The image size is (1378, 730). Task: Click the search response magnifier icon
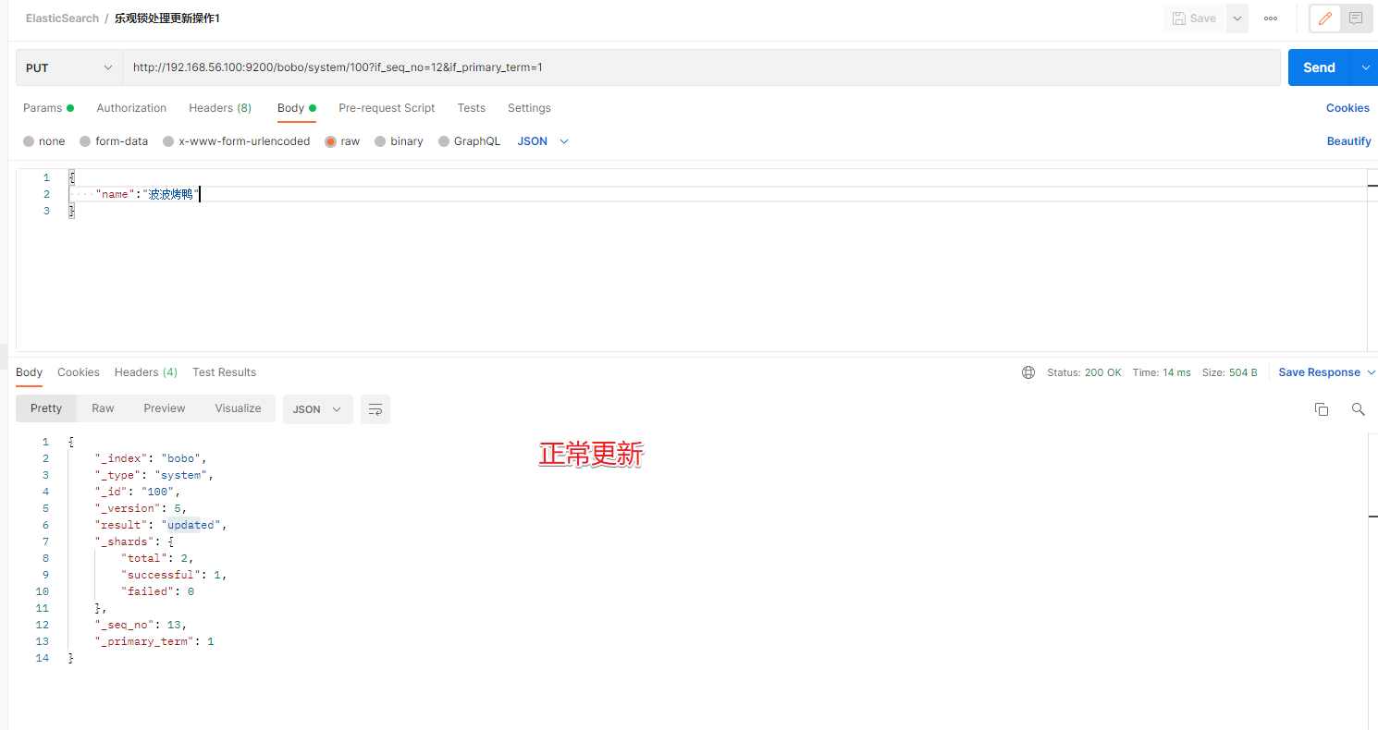[1358, 409]
